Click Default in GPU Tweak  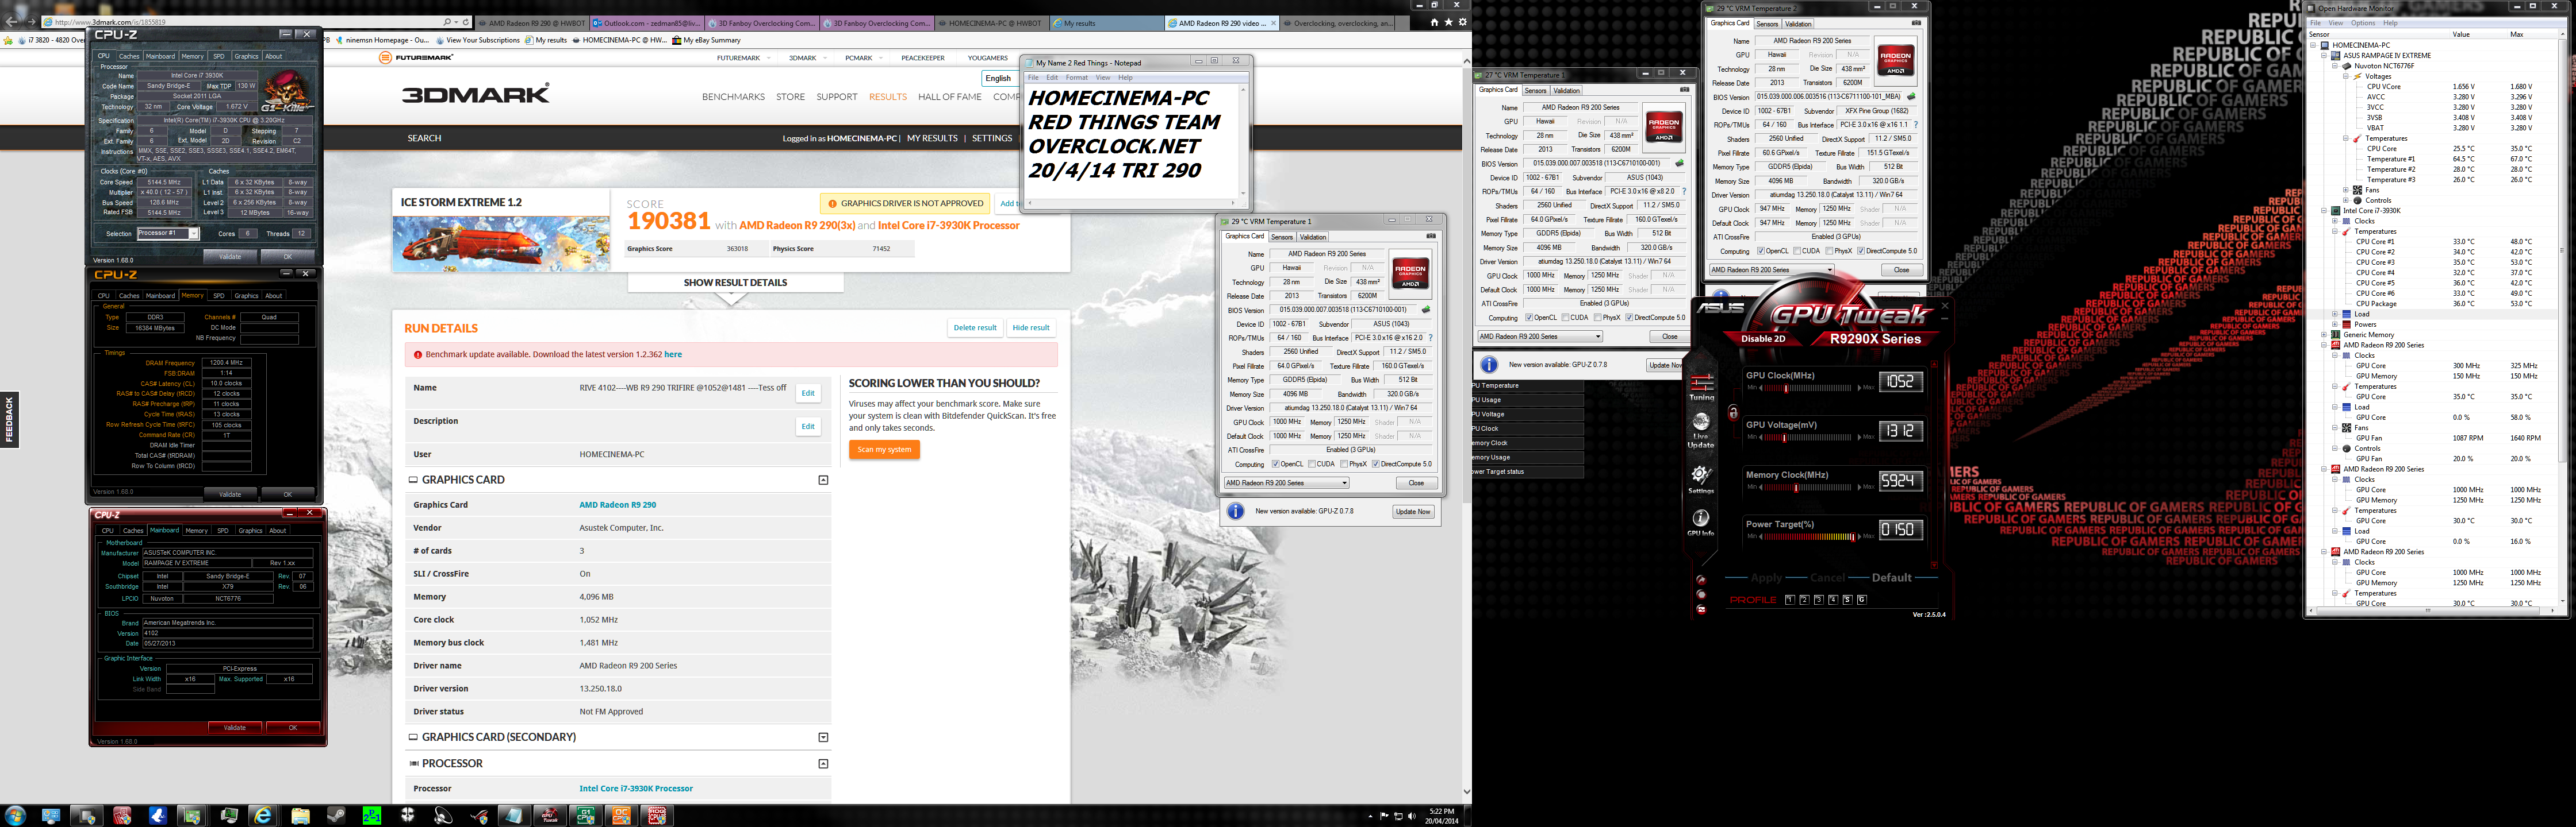point(1892,577)
